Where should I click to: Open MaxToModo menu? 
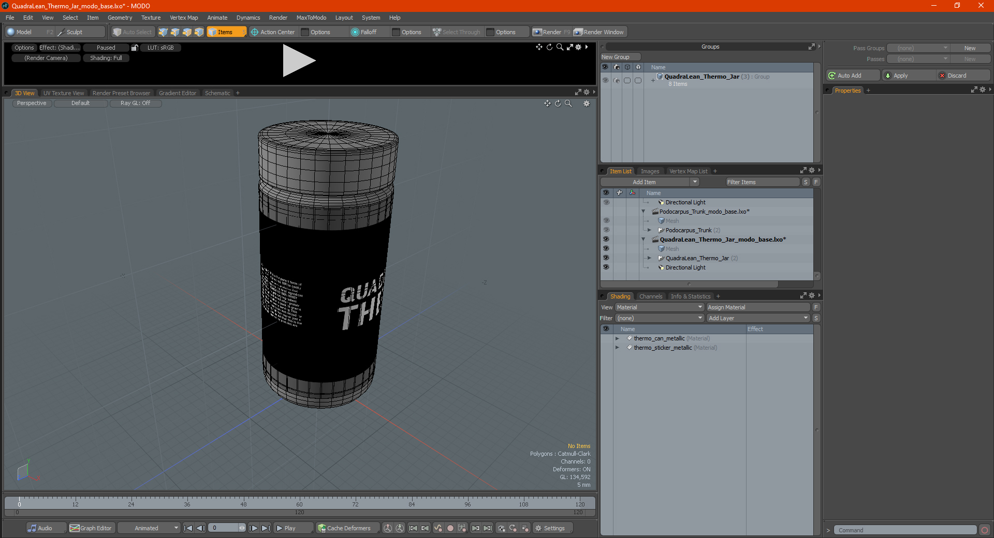(x=311, y=18)
